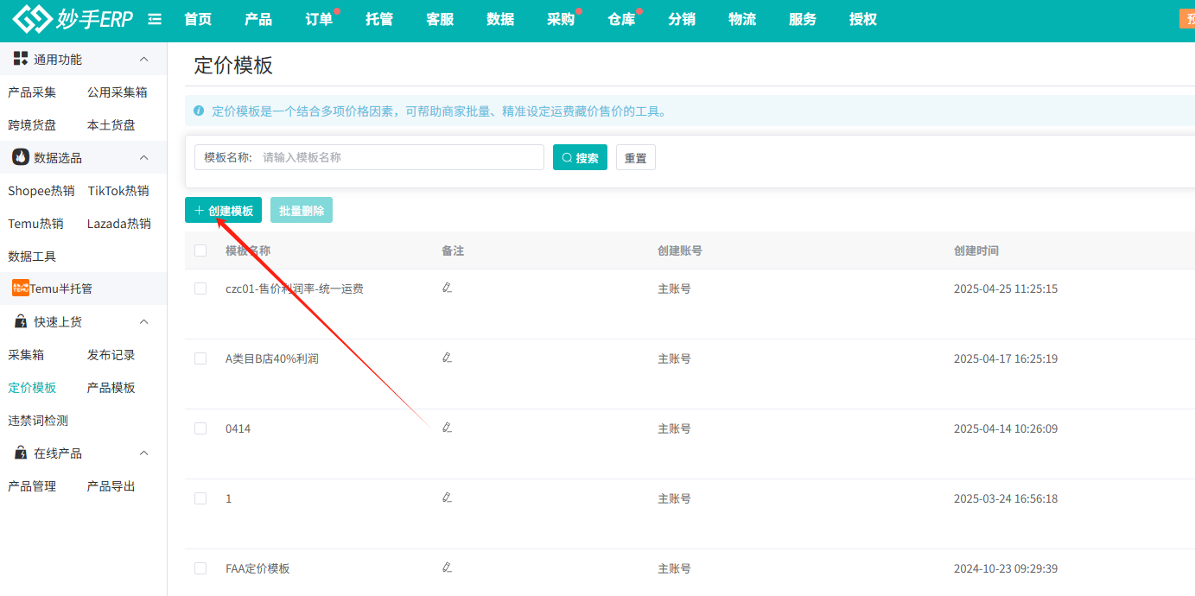Collapse the 快速上货 sidebar section

click(x=144, y=322)
